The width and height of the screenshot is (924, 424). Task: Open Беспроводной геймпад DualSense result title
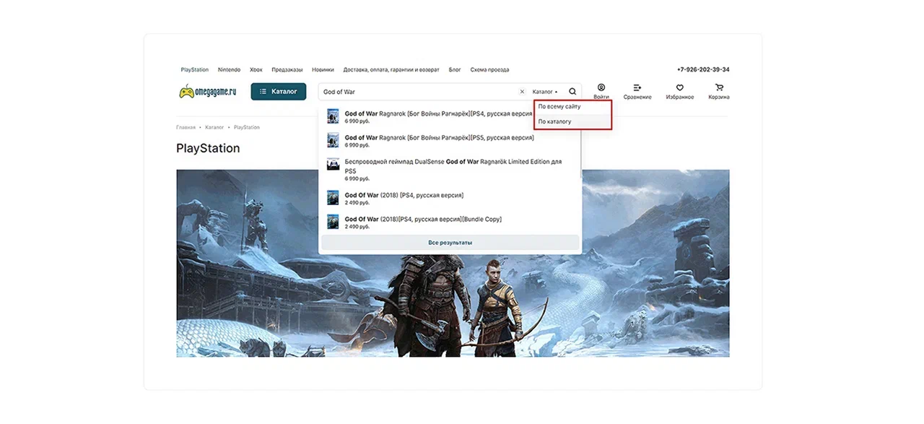(x=453, y=166)
